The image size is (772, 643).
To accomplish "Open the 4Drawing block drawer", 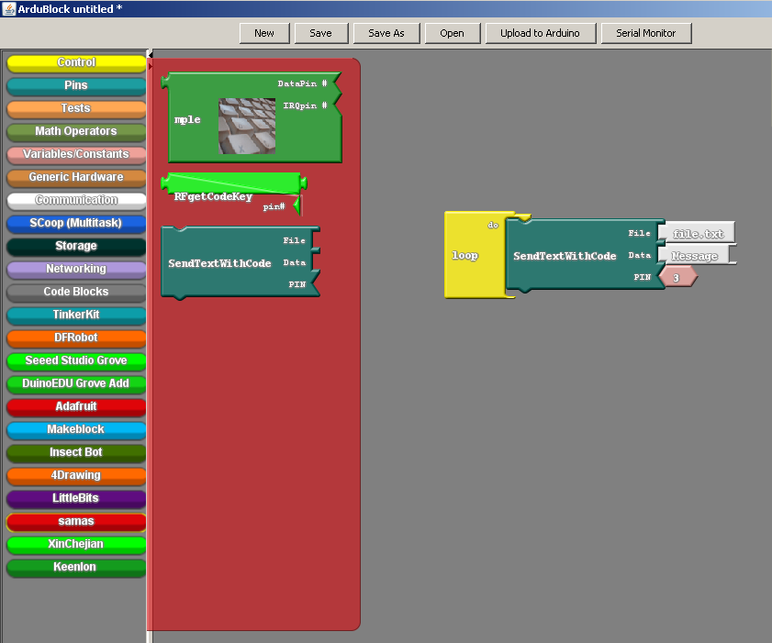I will [76, 476].
